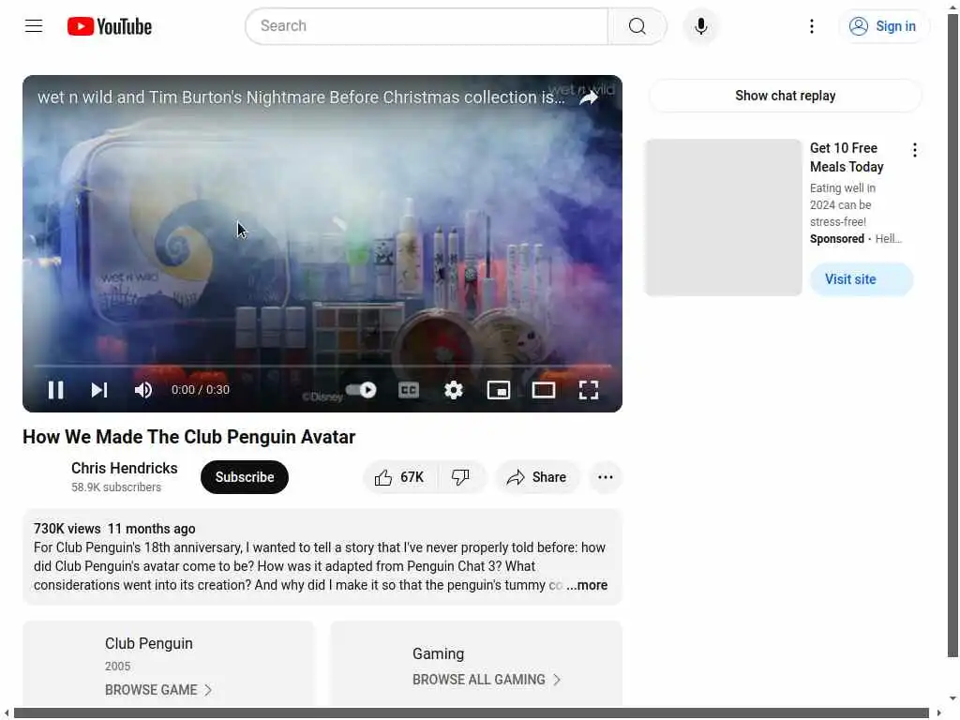
Task: Browse all gaming
Action: pos(487,680)
